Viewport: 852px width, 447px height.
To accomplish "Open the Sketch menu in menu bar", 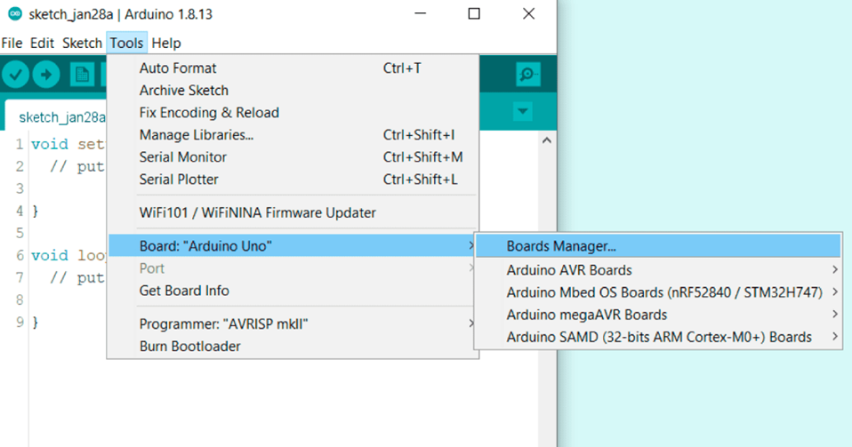I will [82, 43].
